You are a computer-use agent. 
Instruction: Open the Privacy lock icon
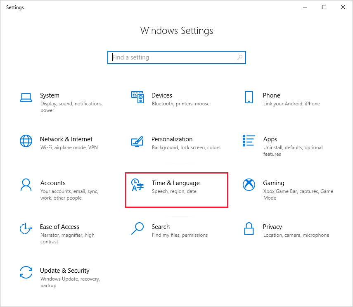tap(249, 229)
